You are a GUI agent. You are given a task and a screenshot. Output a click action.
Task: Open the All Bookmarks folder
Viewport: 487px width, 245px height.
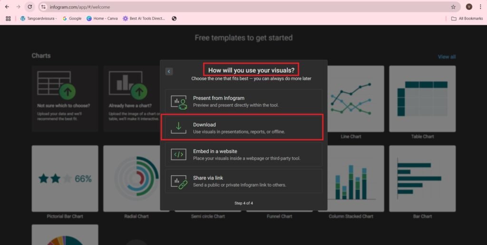[467, 19]
